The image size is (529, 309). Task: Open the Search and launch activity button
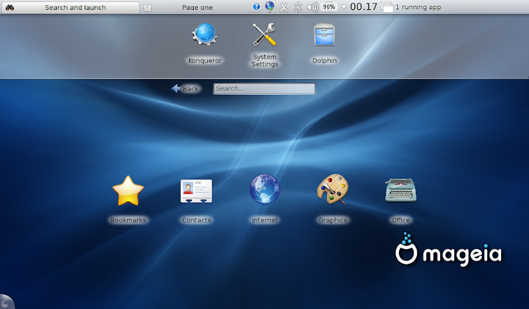tap(71, 8)
